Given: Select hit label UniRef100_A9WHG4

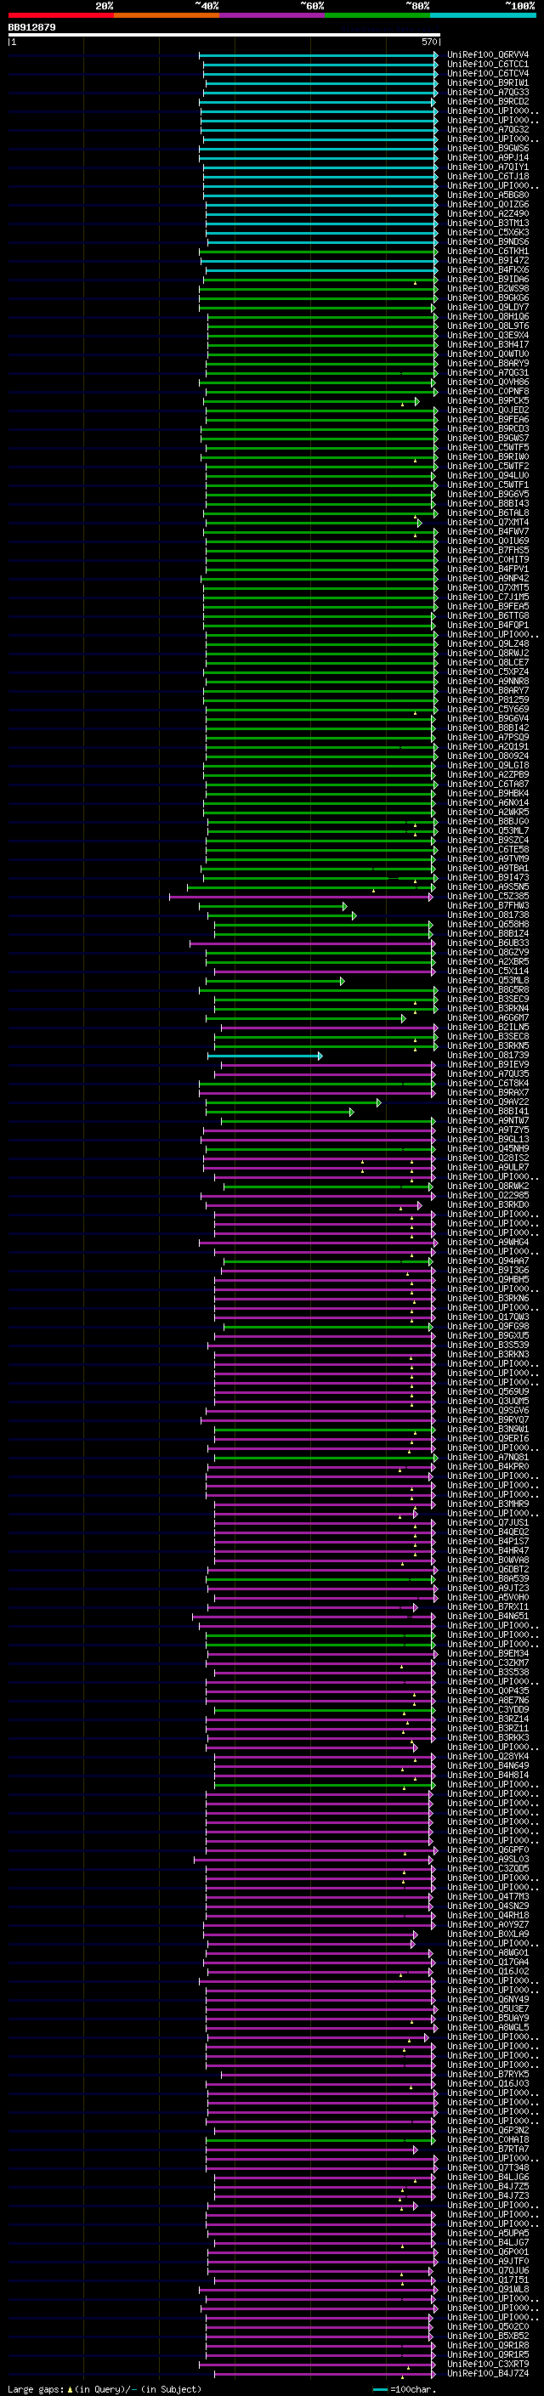Looking at the screenshot, I should click(487, 1242).
